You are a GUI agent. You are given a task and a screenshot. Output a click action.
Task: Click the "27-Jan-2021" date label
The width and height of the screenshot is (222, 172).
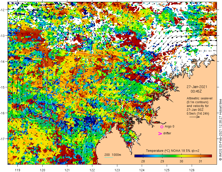pos(197,87)
